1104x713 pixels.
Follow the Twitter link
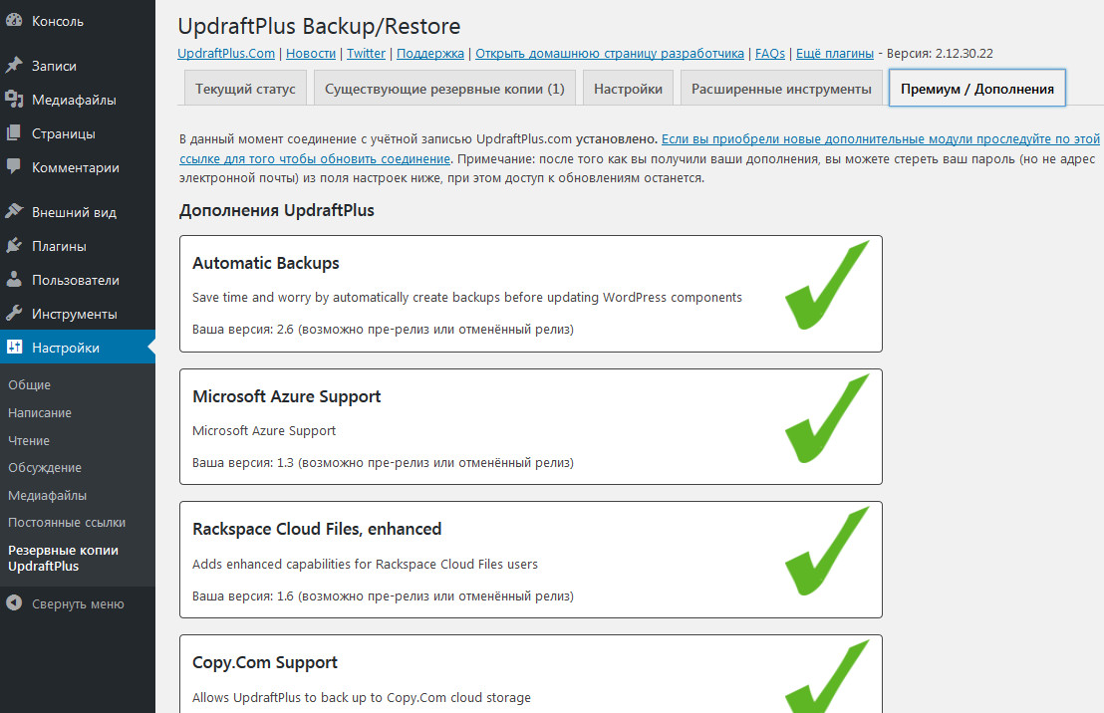click(x=366, y=54)
